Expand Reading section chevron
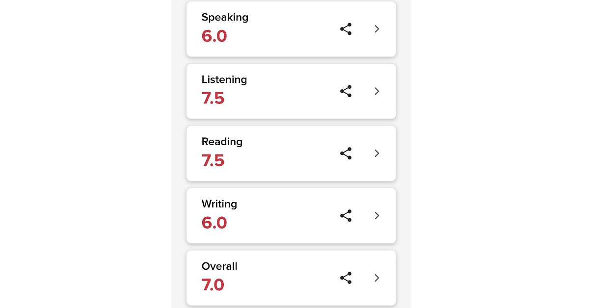Viewport: 589px width, 308px height. click(x=377, y=154)
